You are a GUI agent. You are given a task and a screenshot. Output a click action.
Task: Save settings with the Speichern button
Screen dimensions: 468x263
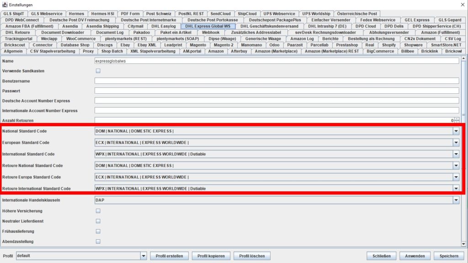point(449,256)
